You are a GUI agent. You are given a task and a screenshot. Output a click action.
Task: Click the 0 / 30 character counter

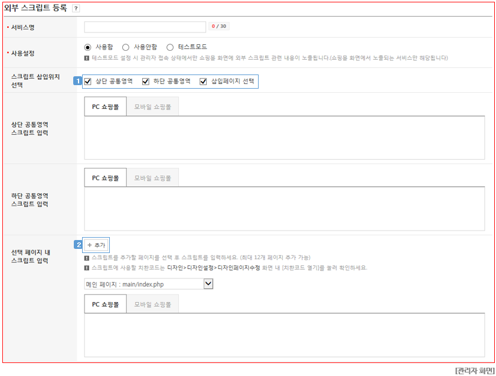tap(219, 26)
